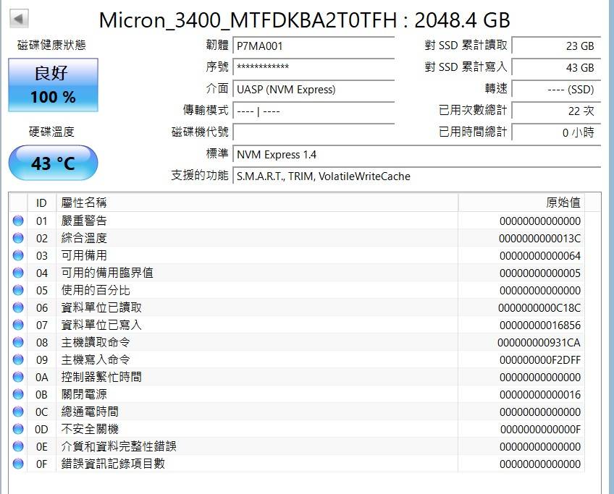Click the firmware field showing P7MA001

click(314, 46)
